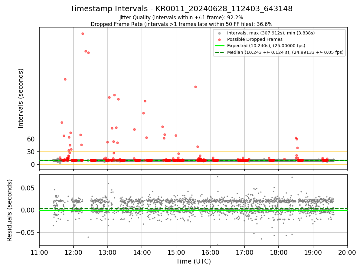
Task: Click the '0' tick label on intervals axis
Action: pos(33,164)
